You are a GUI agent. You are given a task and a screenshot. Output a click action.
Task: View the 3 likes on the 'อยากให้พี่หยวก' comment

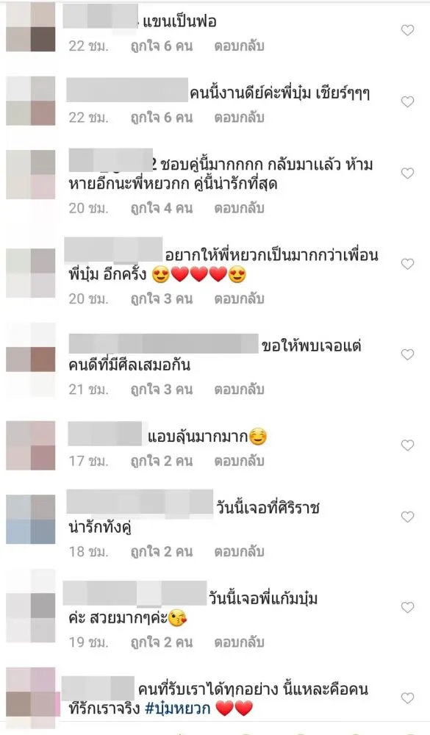tap(161, 298)
